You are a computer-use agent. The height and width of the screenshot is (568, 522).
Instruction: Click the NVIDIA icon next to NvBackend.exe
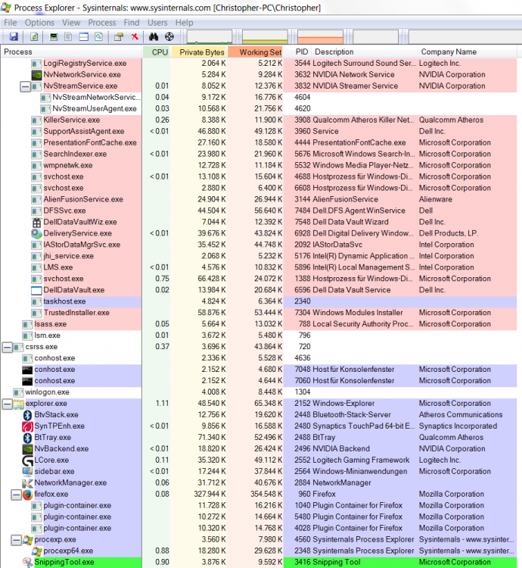tap(27, 448)
